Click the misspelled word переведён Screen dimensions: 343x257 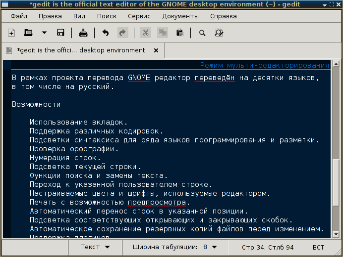215,78
